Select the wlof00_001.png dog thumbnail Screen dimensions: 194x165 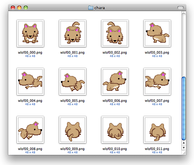tap(72, 34)
